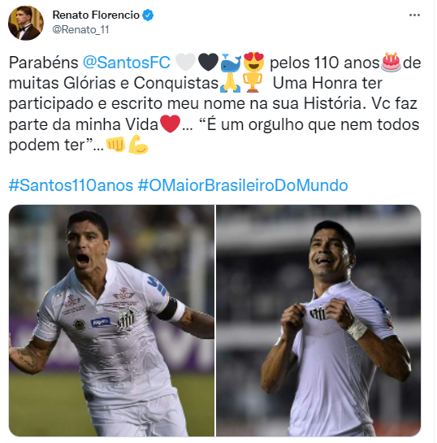Click the flexed biceps emoji

click(x=138, y=145)
